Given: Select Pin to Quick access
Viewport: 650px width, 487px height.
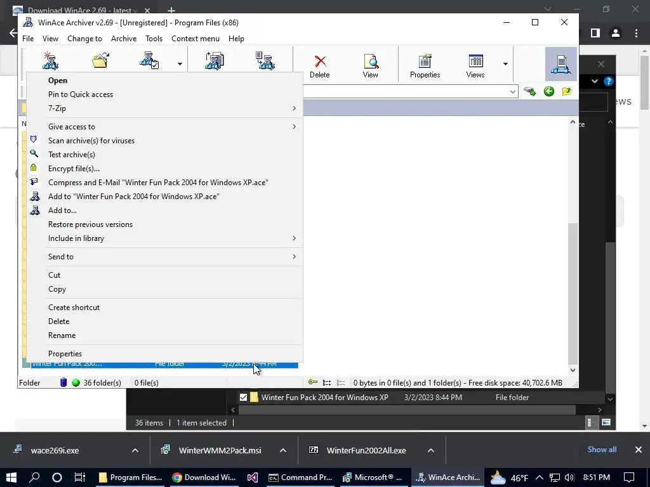Looking at the screenshot, I should tap(164, 94).
